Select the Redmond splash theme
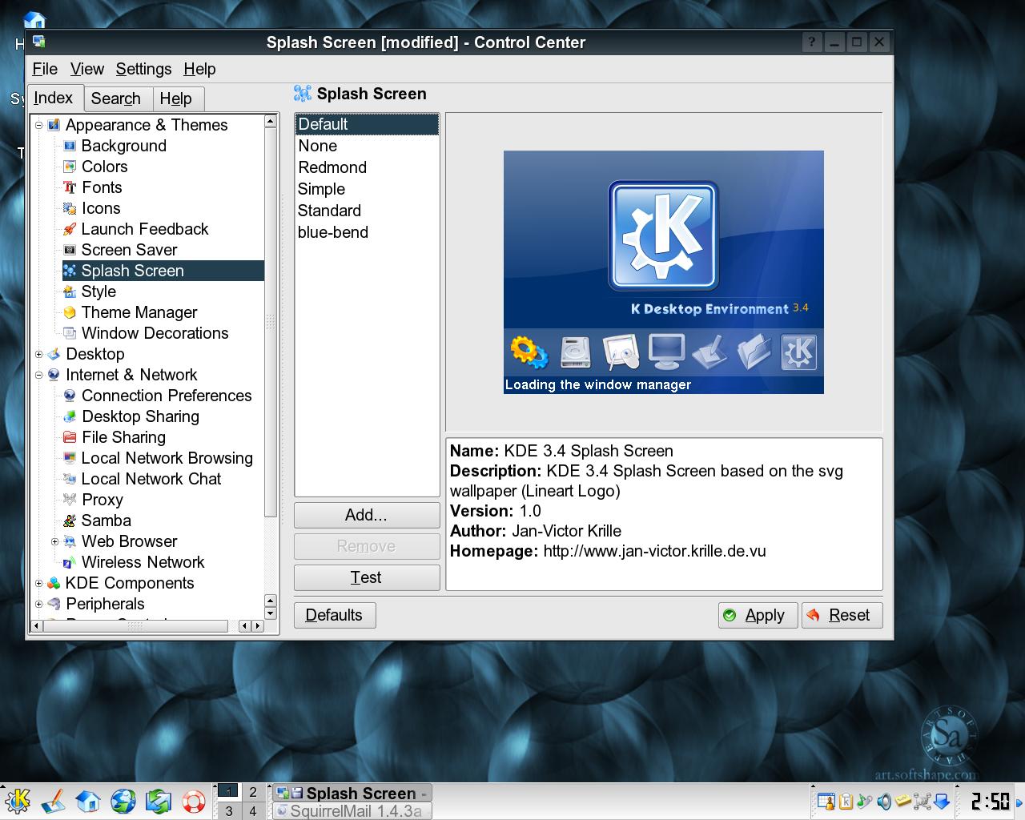Image resolution: width=1025 pixels, height=820 pixels. click(367, 167)
